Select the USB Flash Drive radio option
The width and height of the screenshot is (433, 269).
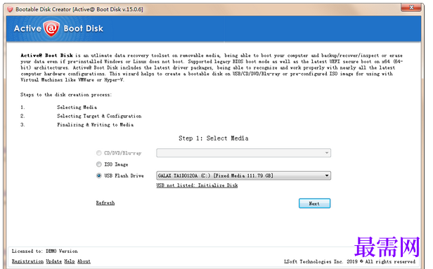(x=99, y=176)
